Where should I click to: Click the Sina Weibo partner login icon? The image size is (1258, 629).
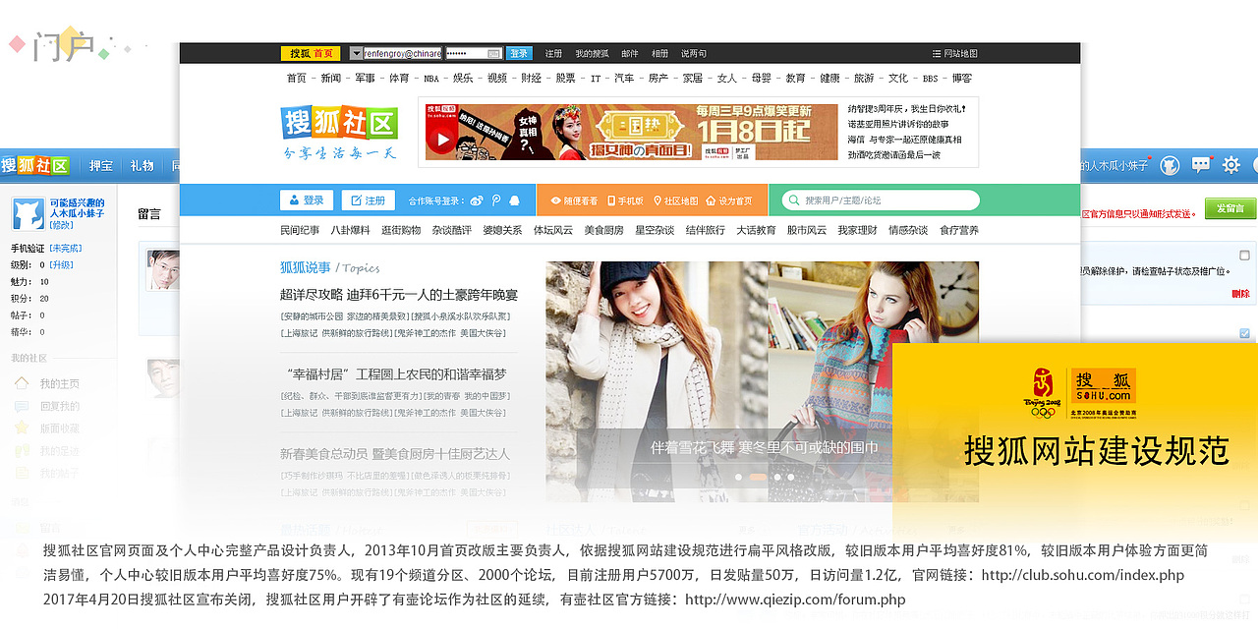[x=477, y=200]
